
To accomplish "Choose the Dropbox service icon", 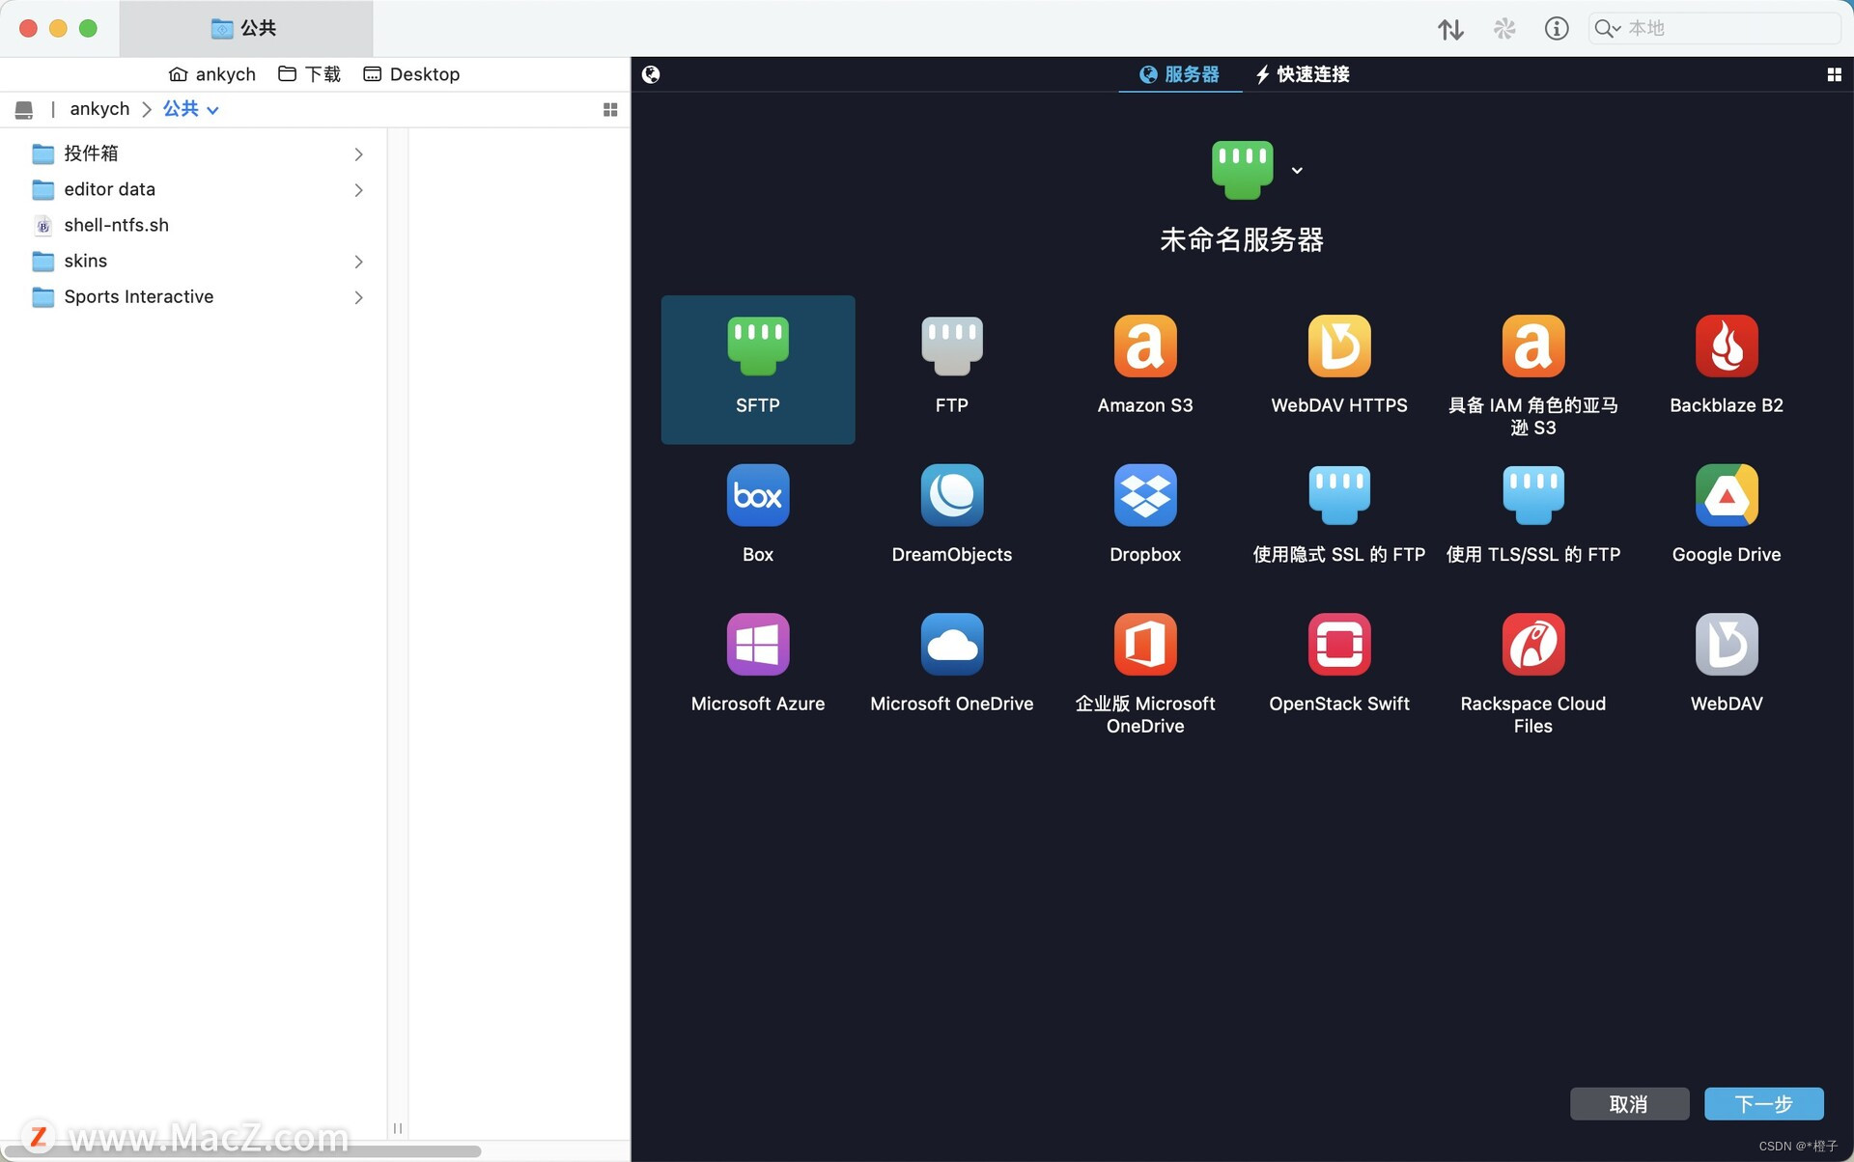I will pos(1145,495).
